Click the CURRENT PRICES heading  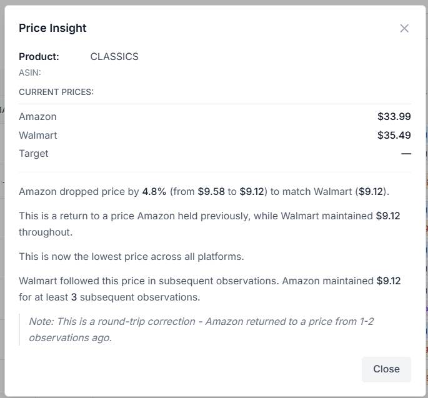click(x=56, y=92)
